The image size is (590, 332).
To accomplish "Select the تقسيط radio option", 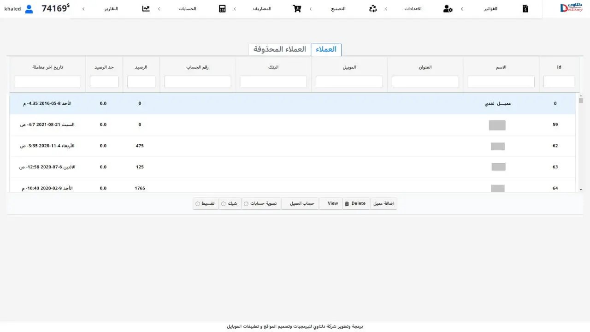I will [198, 204].
